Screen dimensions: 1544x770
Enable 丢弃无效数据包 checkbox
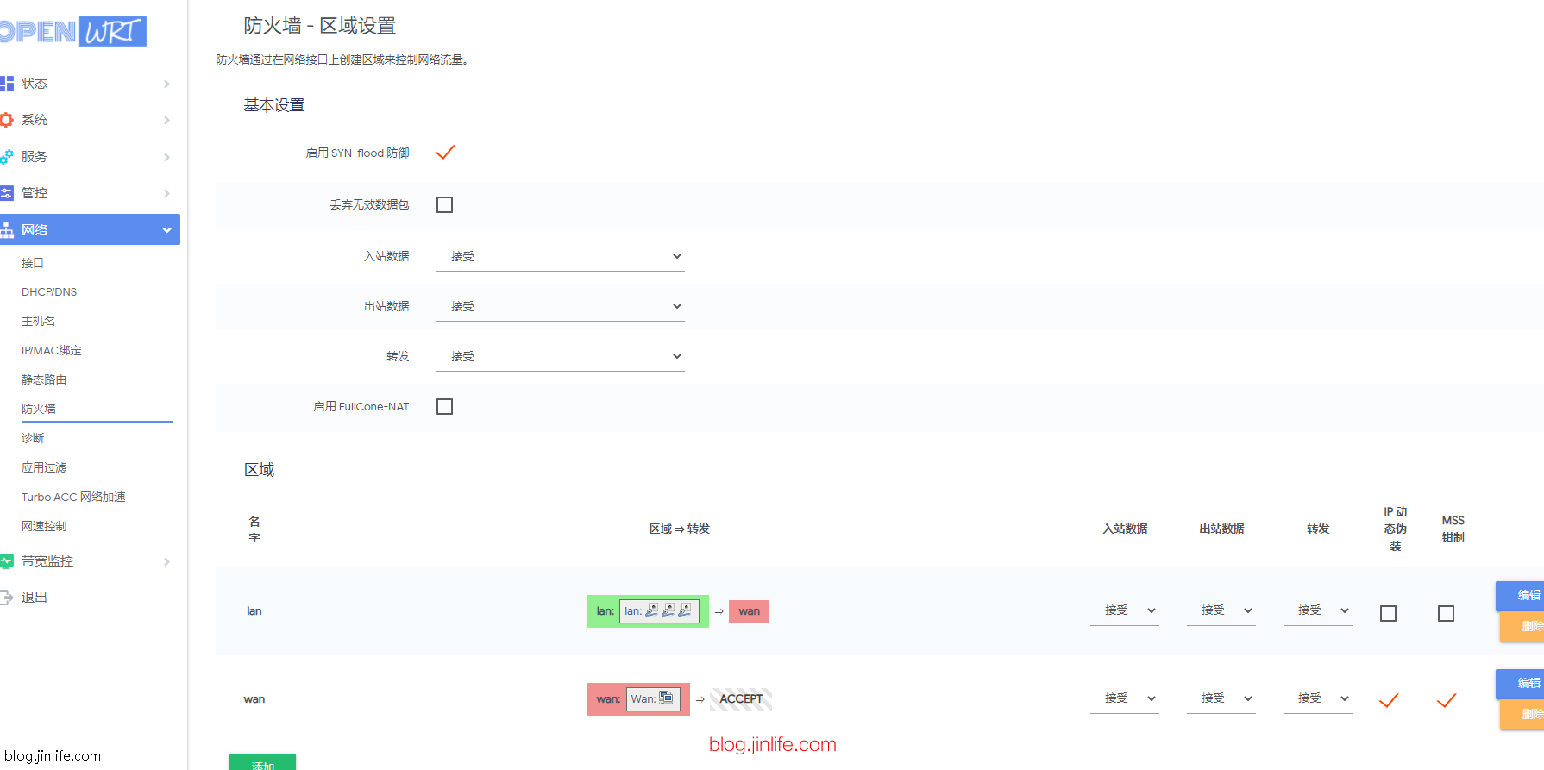click(x=445, y=204)
